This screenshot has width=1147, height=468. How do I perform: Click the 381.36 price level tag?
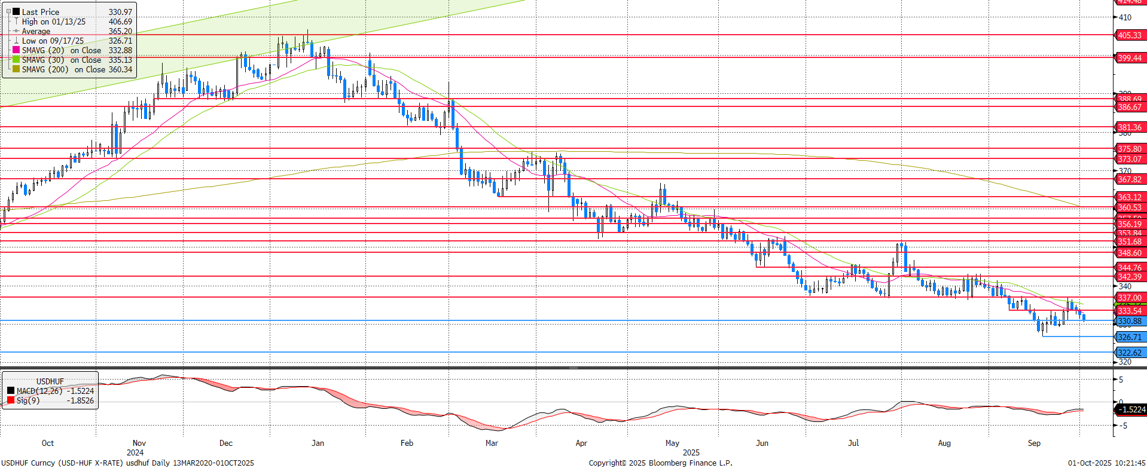[1130, 127]
